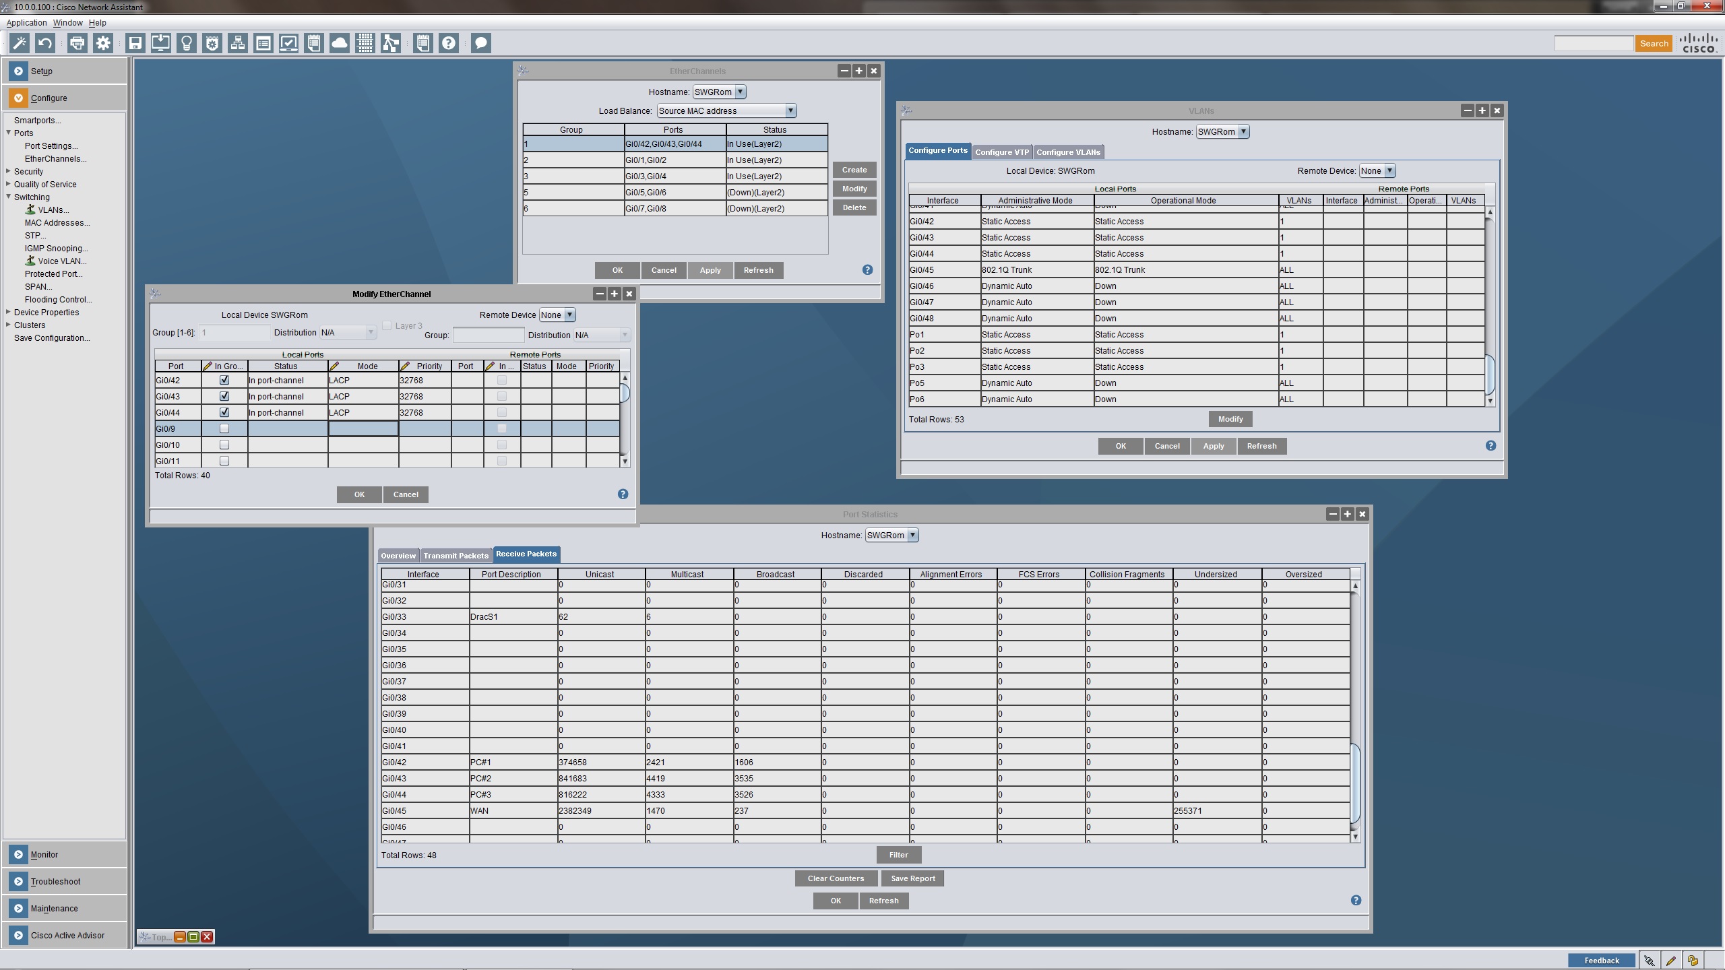Open Hostname dropdown in EtherChannels window
The image size is (1725, 970).
[720, 92]
